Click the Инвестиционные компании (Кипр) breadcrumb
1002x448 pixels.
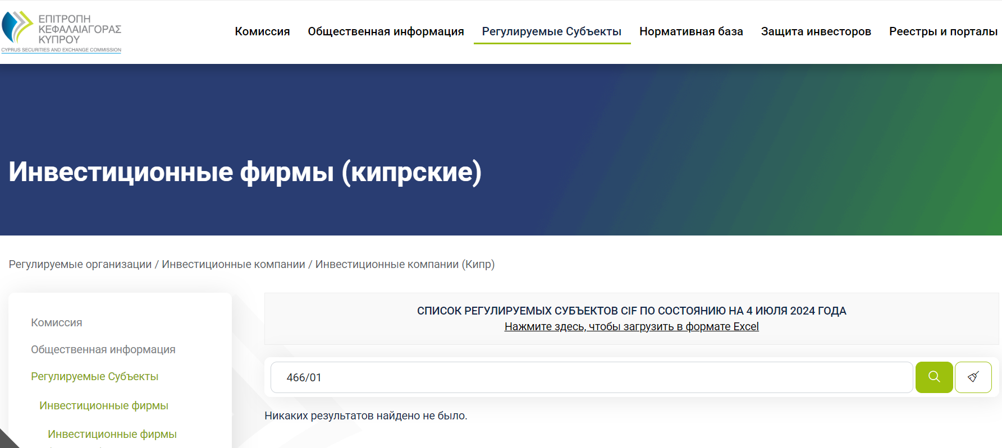(x=405, y=264)
